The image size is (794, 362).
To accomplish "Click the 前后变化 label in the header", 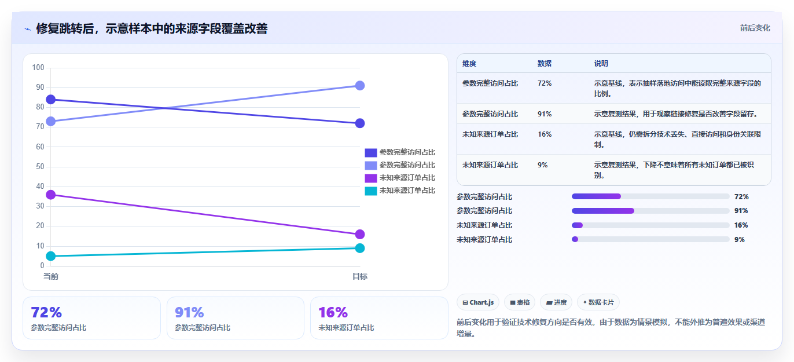I will coord(755,28).
